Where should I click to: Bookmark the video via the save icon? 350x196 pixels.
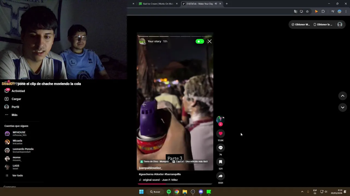(x=220, y=162)
